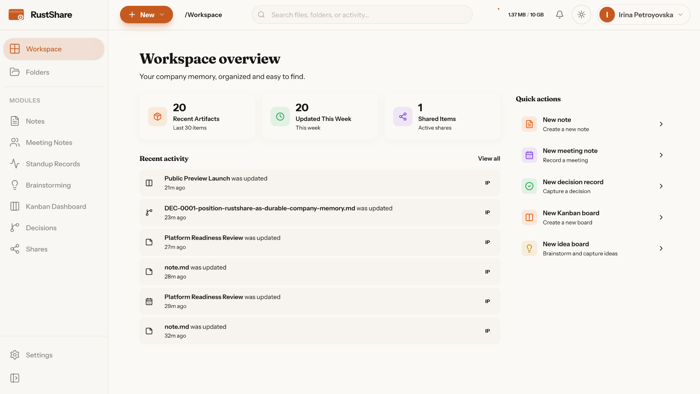
Task: Click the Notes document icon in sidebar
Action: 15,121
